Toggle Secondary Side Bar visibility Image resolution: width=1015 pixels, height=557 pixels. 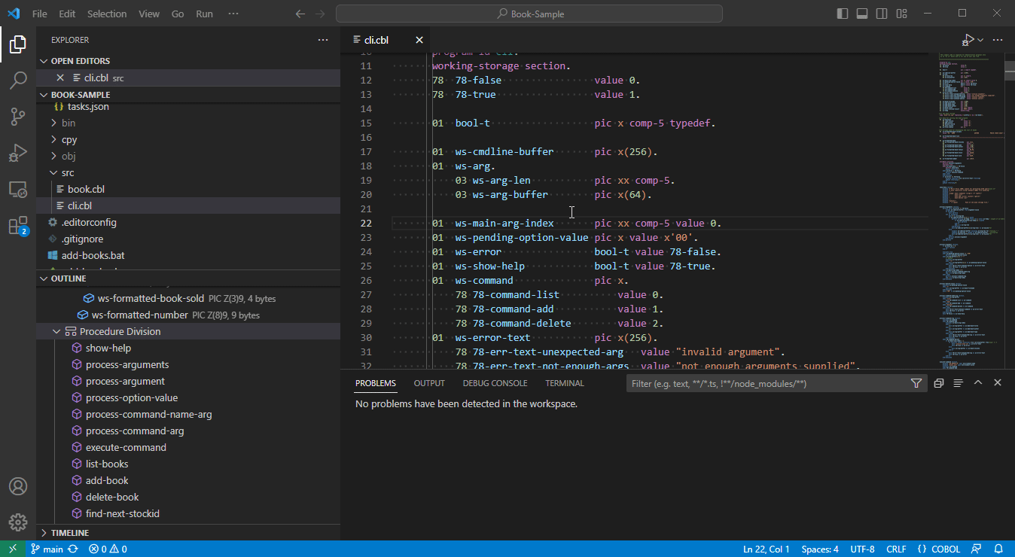click(882, 14)
